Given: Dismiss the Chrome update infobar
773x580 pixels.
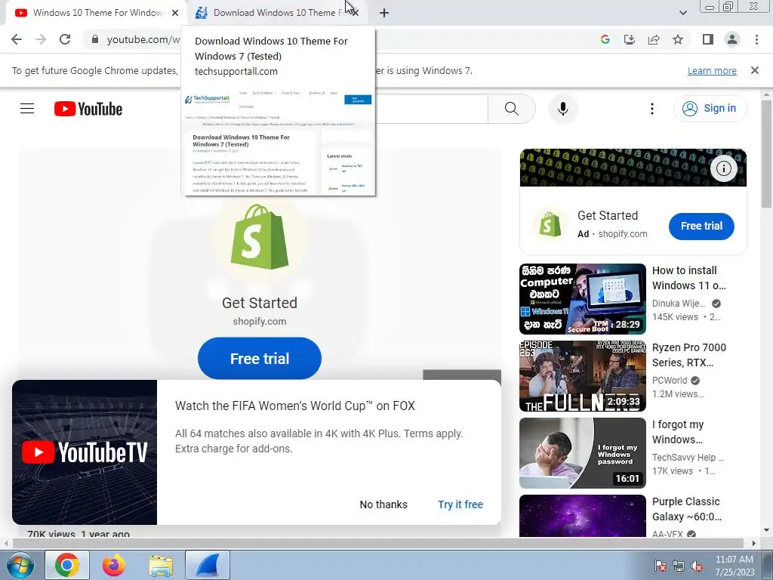Looking at the screenshot, I should click(754, 70).
